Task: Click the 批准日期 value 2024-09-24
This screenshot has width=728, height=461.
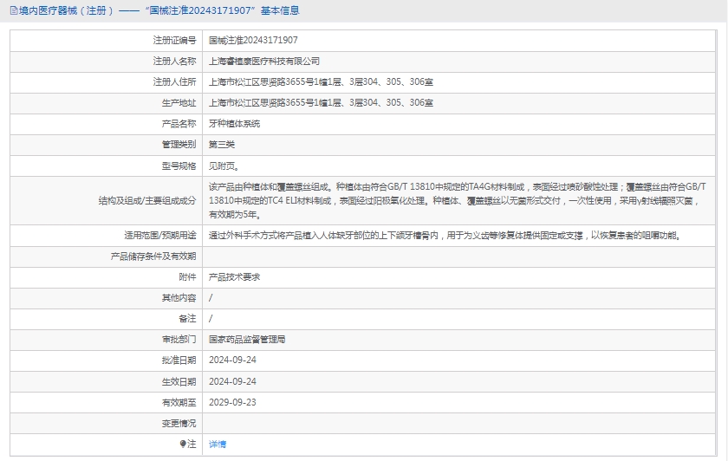Action: coord(232,360)
